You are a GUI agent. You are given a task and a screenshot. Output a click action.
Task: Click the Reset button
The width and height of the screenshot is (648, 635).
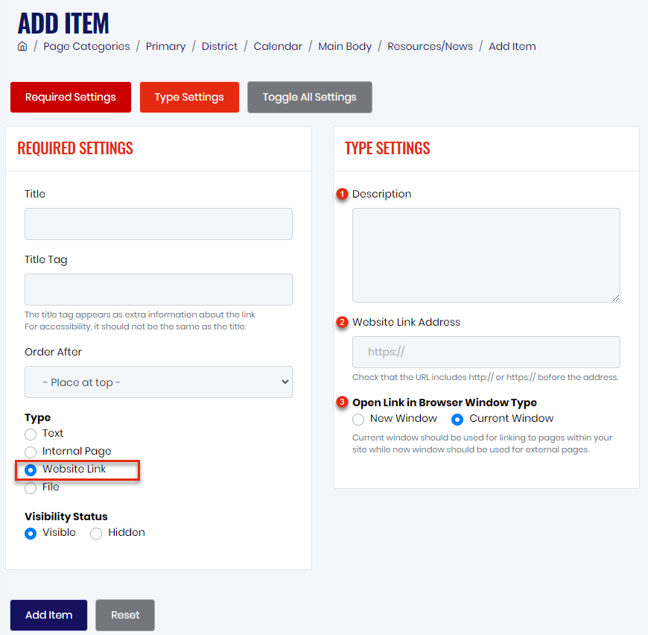[125, 615]
